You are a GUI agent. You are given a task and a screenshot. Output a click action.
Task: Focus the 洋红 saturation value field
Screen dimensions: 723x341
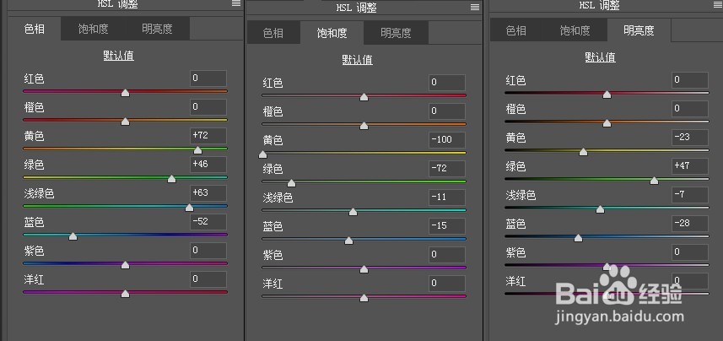point(447,284)
